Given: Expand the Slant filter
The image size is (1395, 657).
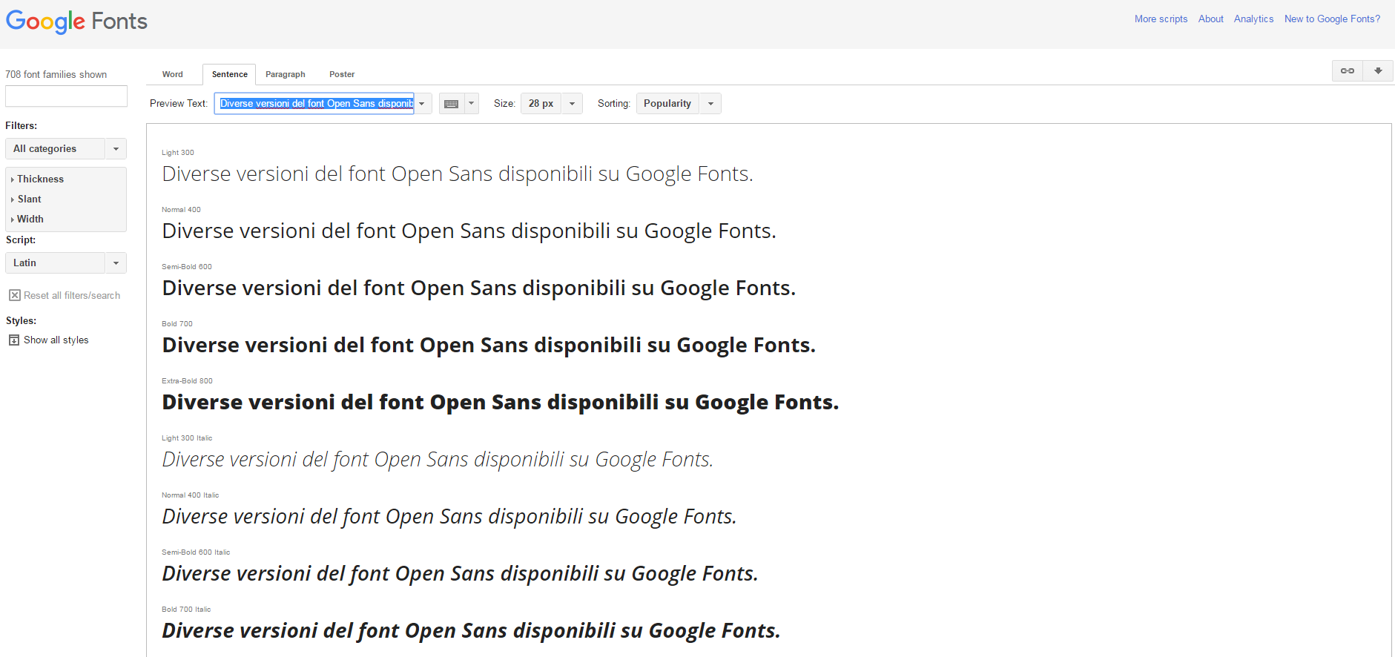Looking at the screenshot, I should (x=27, y=199).
